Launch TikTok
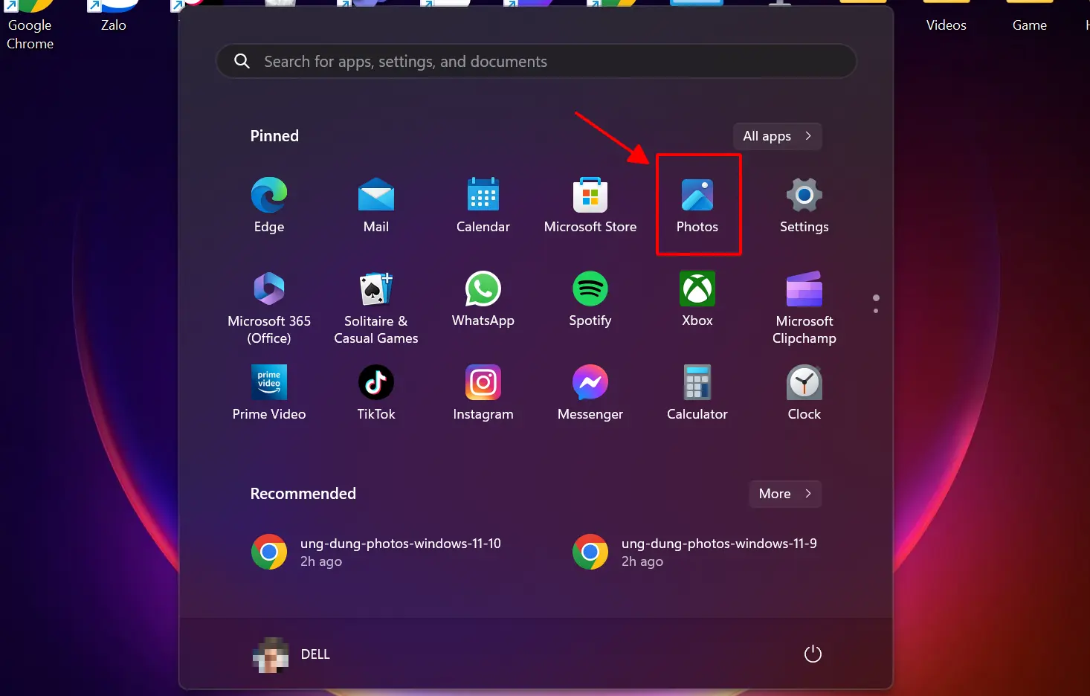Viewport: 1090px width, 696px height. coord(376,394)
